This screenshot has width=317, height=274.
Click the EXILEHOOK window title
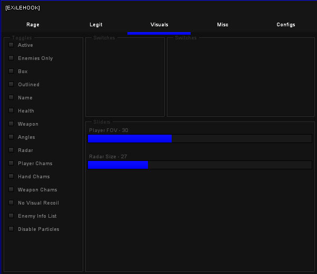tap(23, 8)
